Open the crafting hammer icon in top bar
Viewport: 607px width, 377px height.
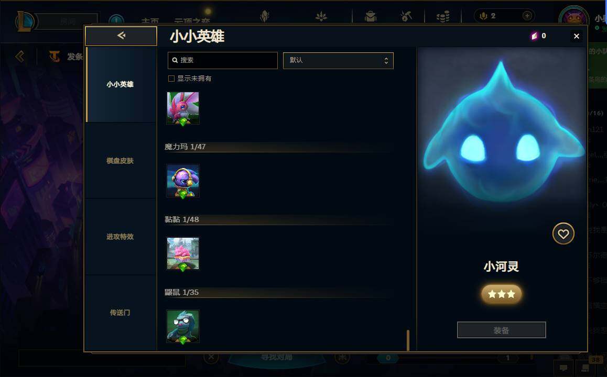(x=406, y=16)
